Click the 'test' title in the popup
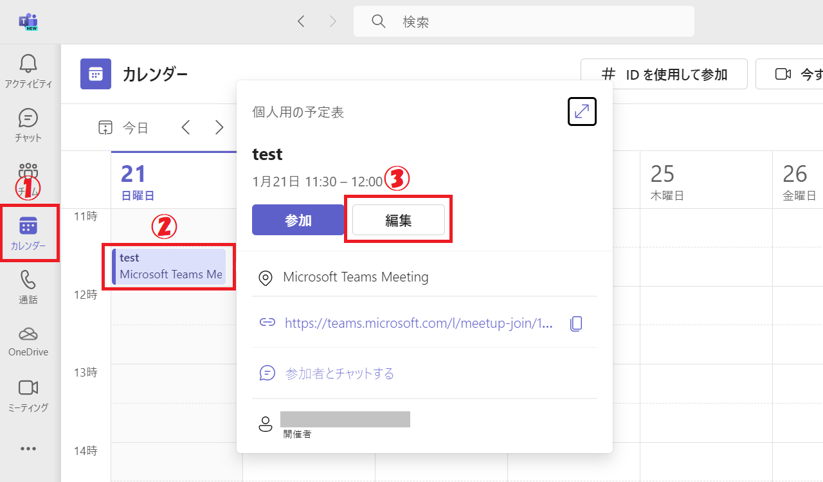823x482 pixels. (267, 154)
